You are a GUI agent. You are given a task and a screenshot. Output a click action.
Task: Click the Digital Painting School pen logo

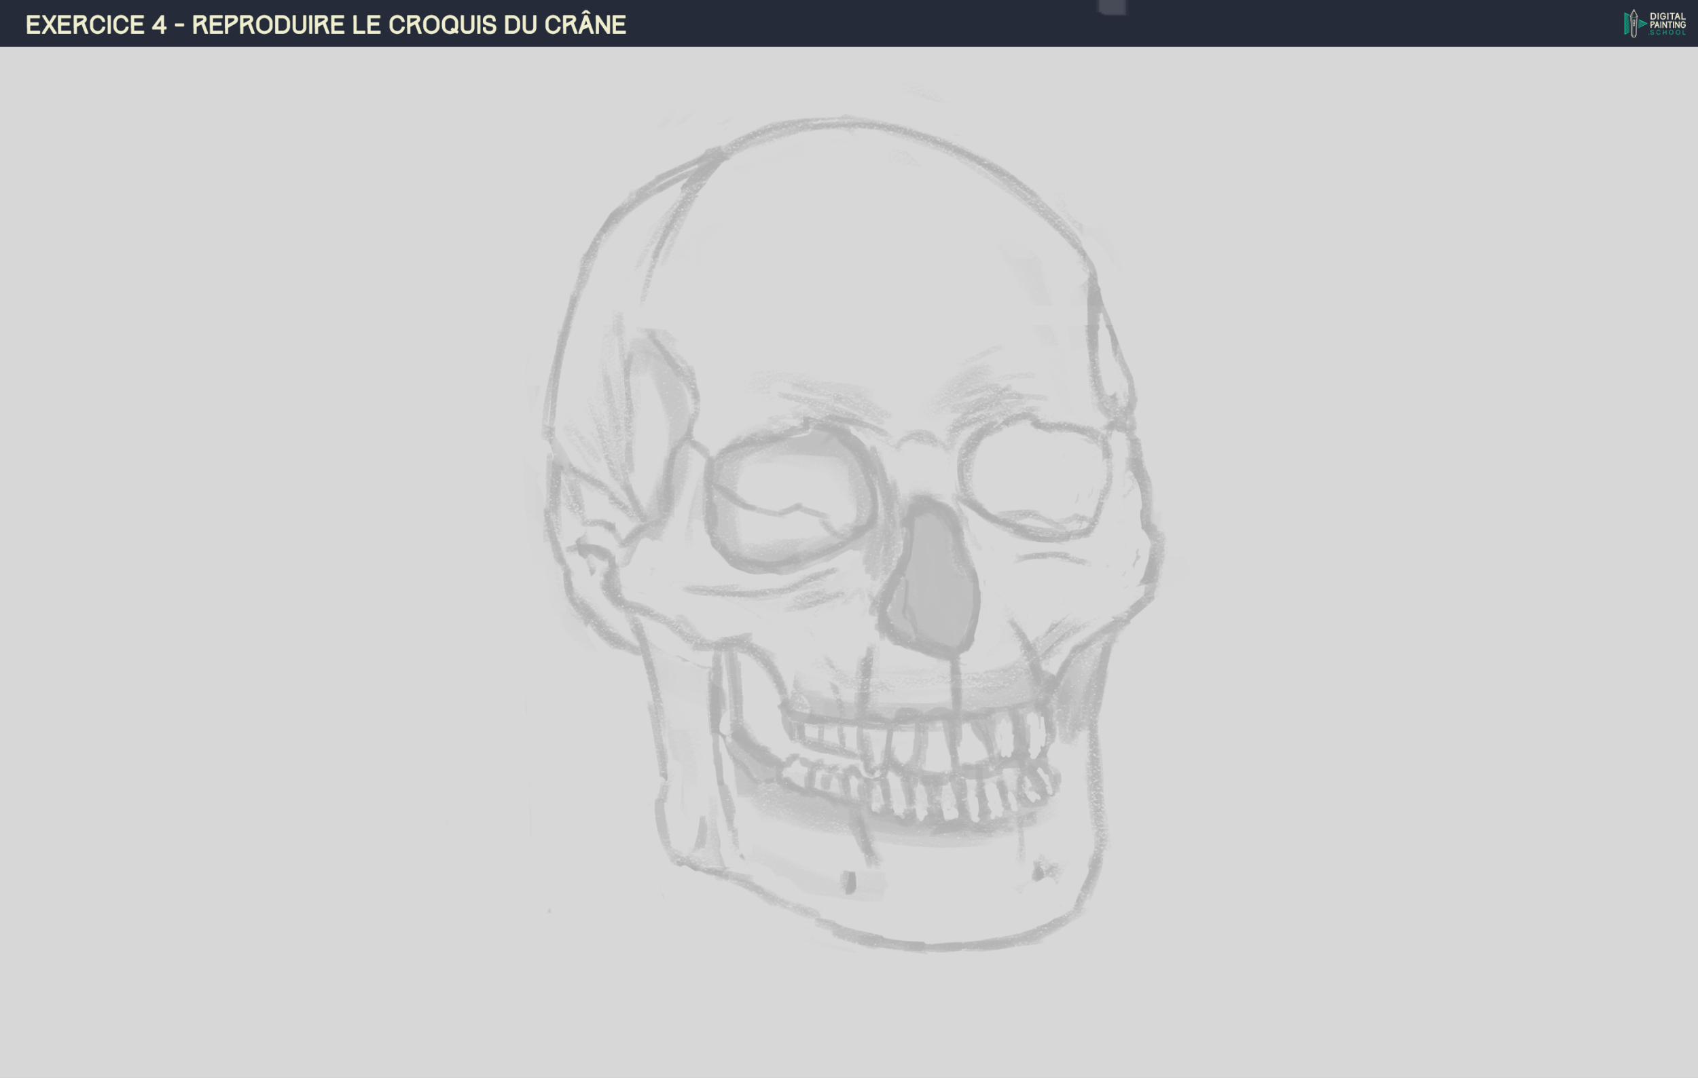click(x=1634, y=23)
